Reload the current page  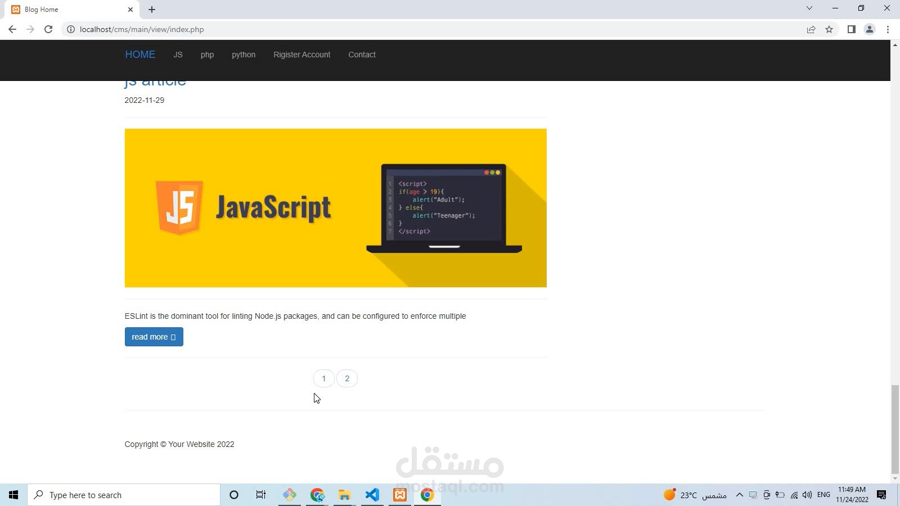pos(48,29)
